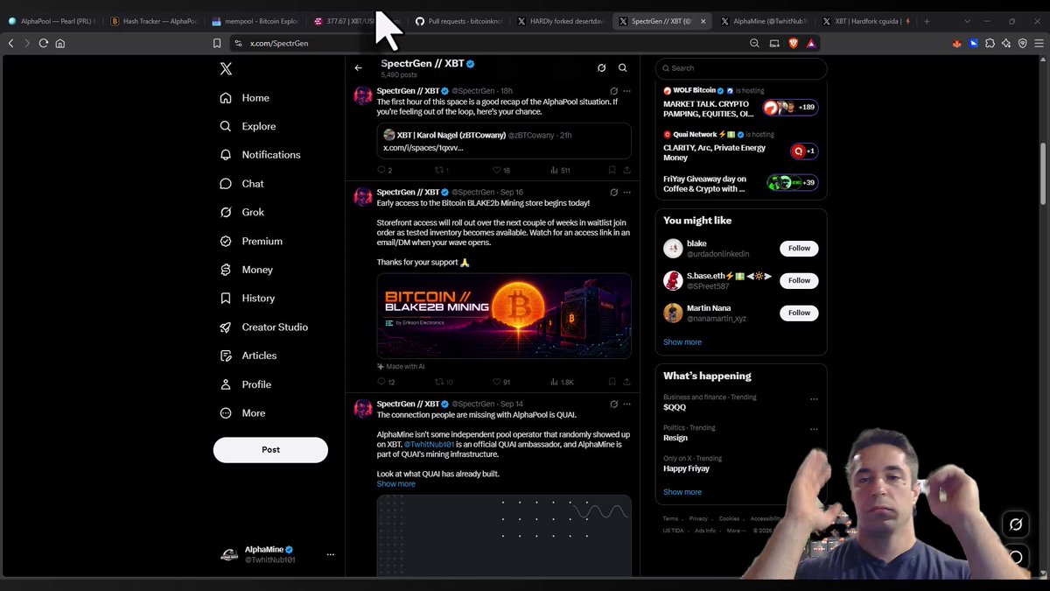Expand 'Show more' on the QUAI post

pos(396,483)
